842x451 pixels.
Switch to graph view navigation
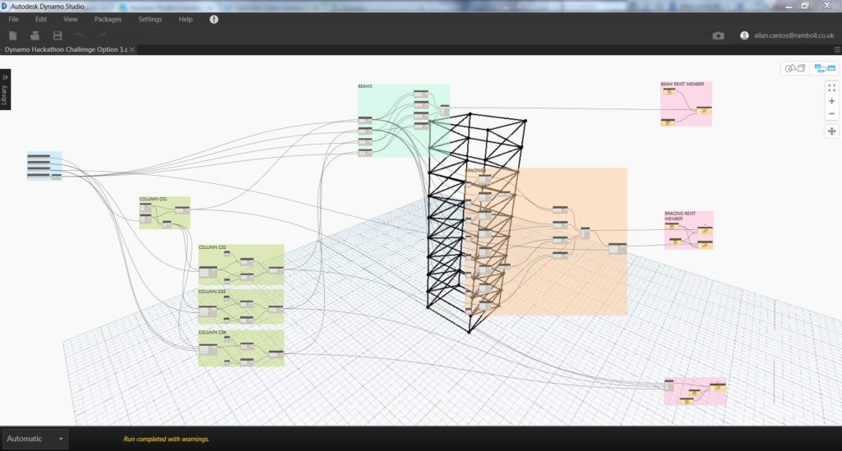pyautogui.click(x=824, y=68)
